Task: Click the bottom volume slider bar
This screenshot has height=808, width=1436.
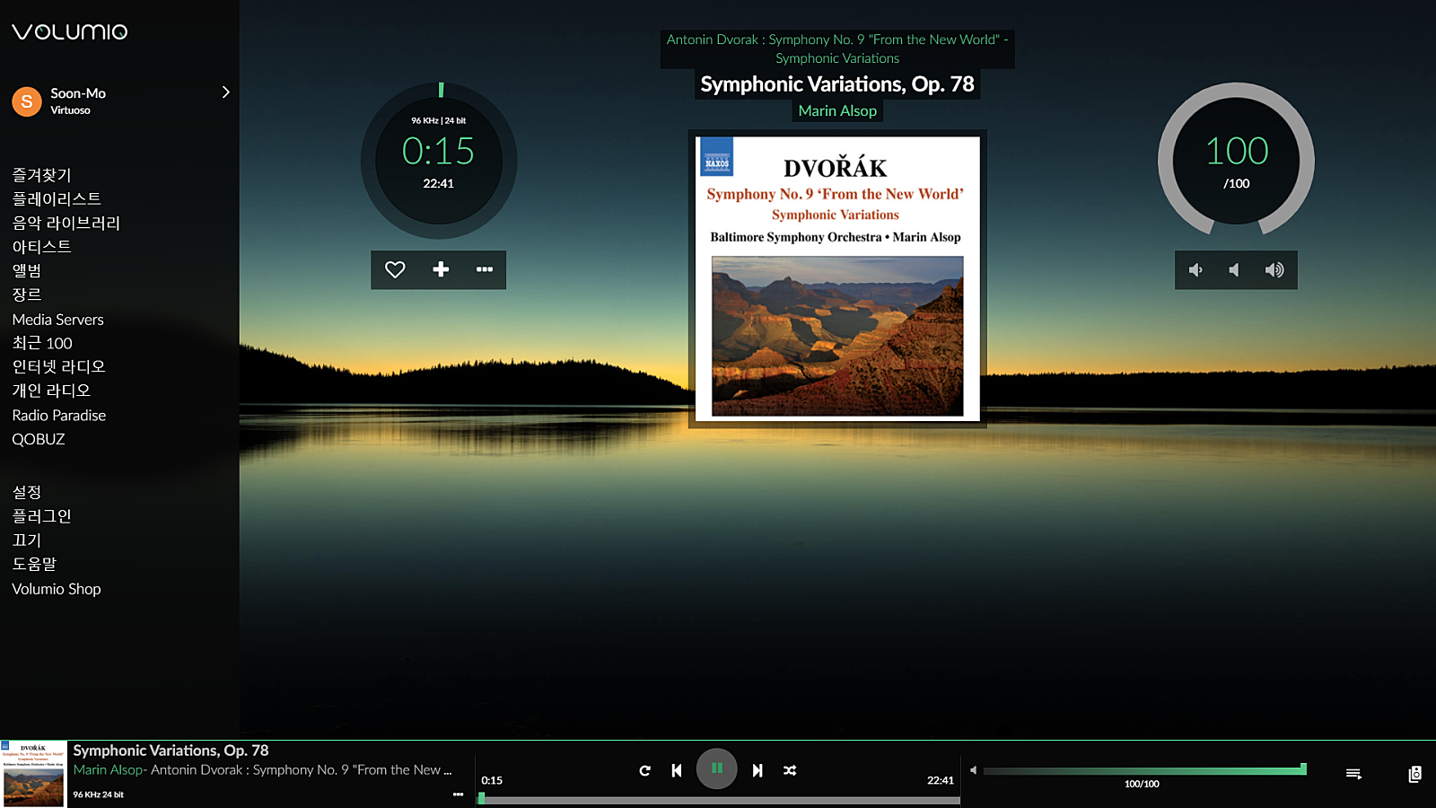Action: pos(1144,770)
